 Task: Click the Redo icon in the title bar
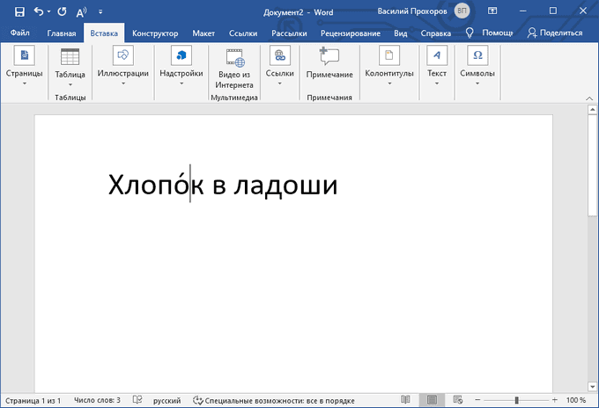pyautogui.click(x=62, y=11)
